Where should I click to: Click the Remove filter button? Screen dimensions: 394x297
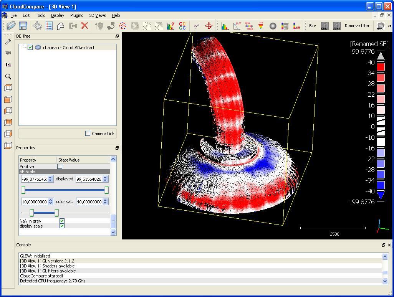pyautogui.click(x=357, y=26)
